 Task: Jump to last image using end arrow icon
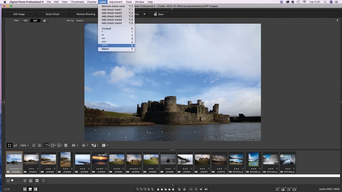coord(206,189)
